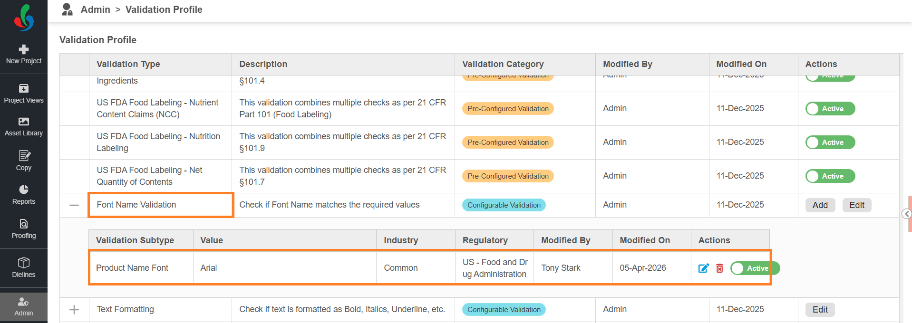Toggle Active for Nutrient Content Claims
This screenshot has width=912, height=323.
pos(830,109)
